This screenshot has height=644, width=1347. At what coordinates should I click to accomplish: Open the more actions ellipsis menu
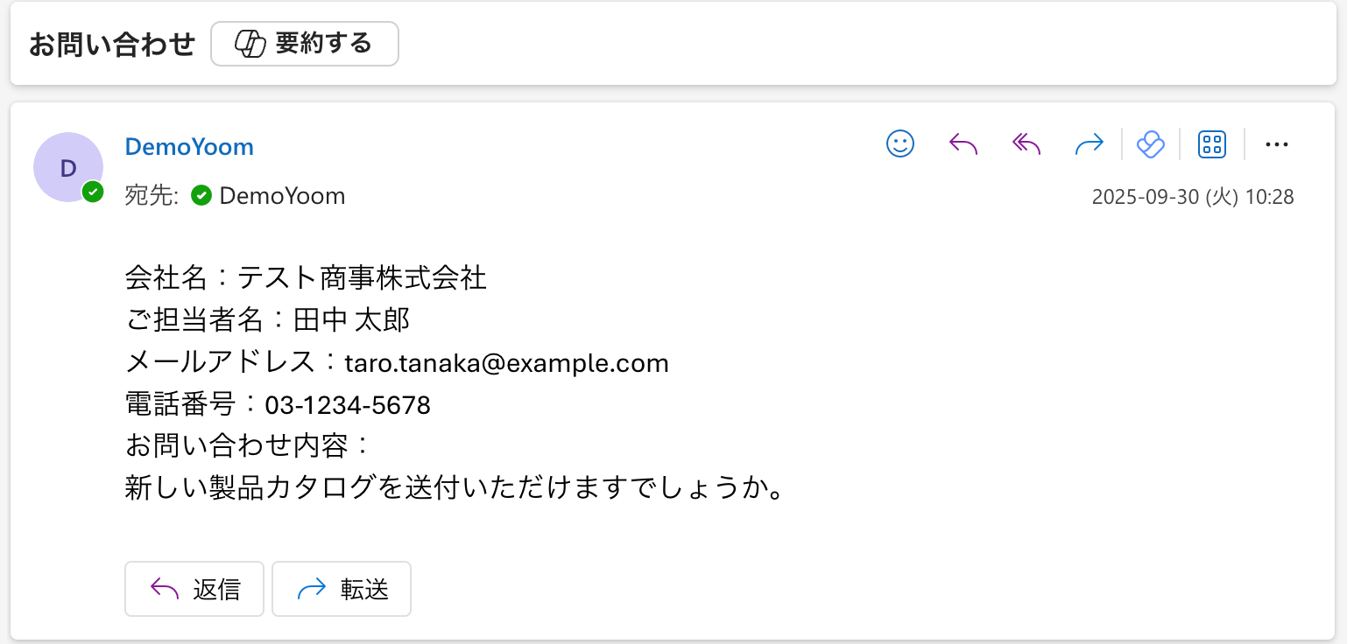tap(1277, 144)
